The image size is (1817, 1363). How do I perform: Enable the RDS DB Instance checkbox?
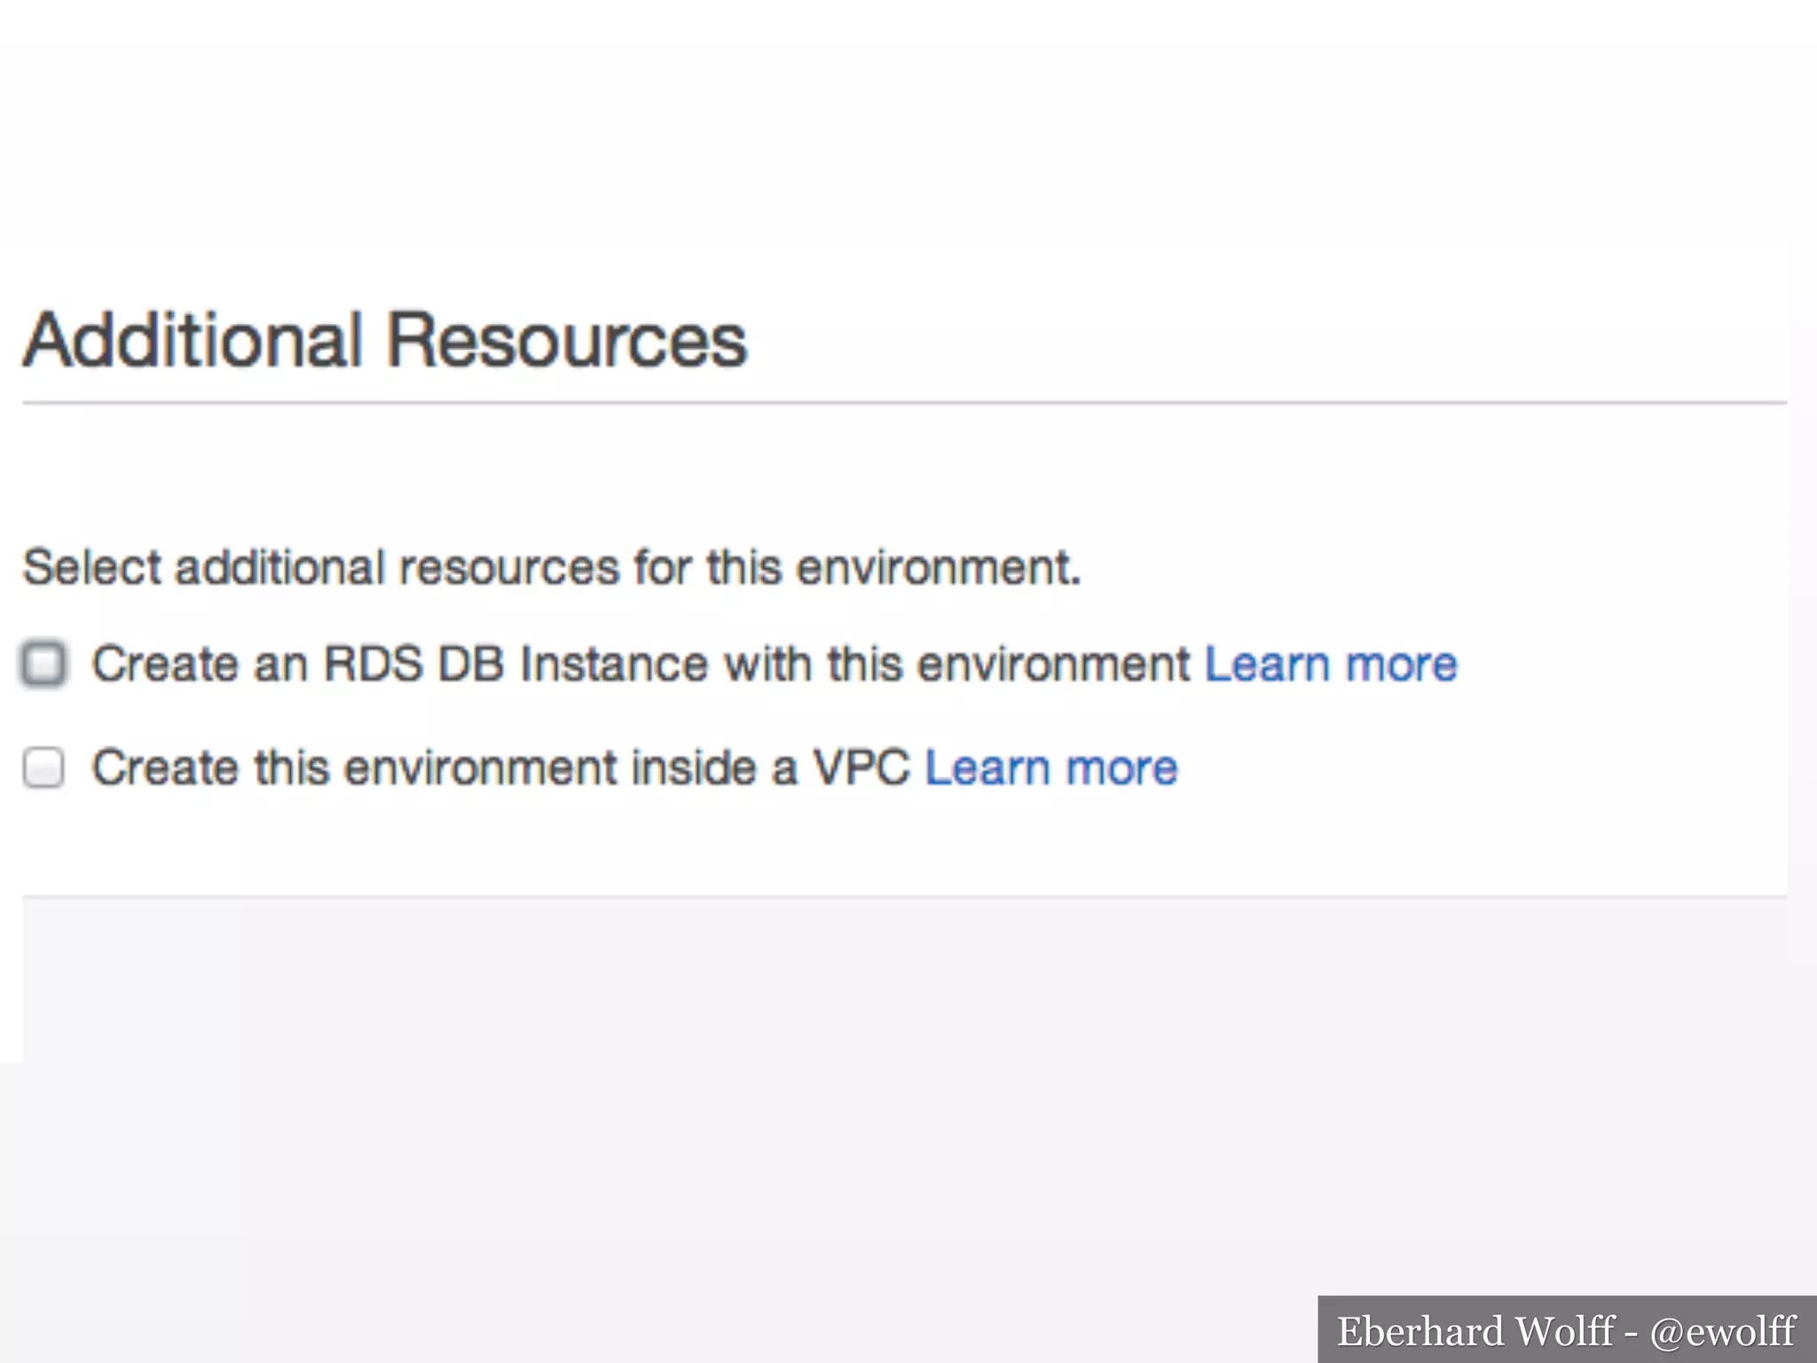tap(43, 664)
